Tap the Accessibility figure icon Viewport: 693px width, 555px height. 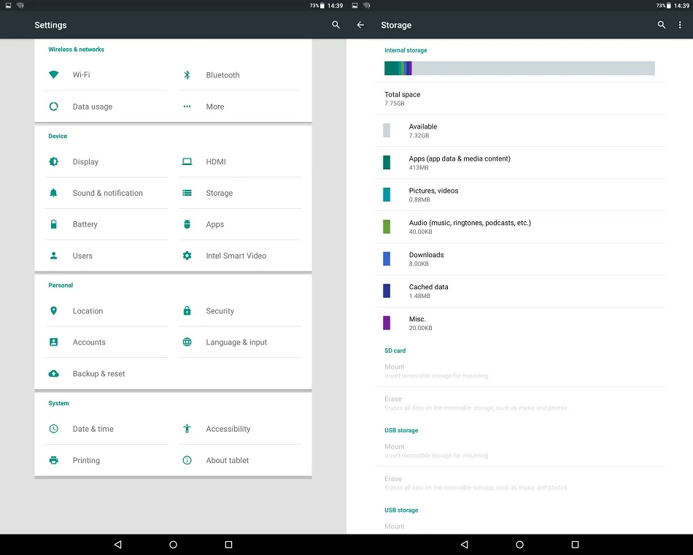(187, 429)
